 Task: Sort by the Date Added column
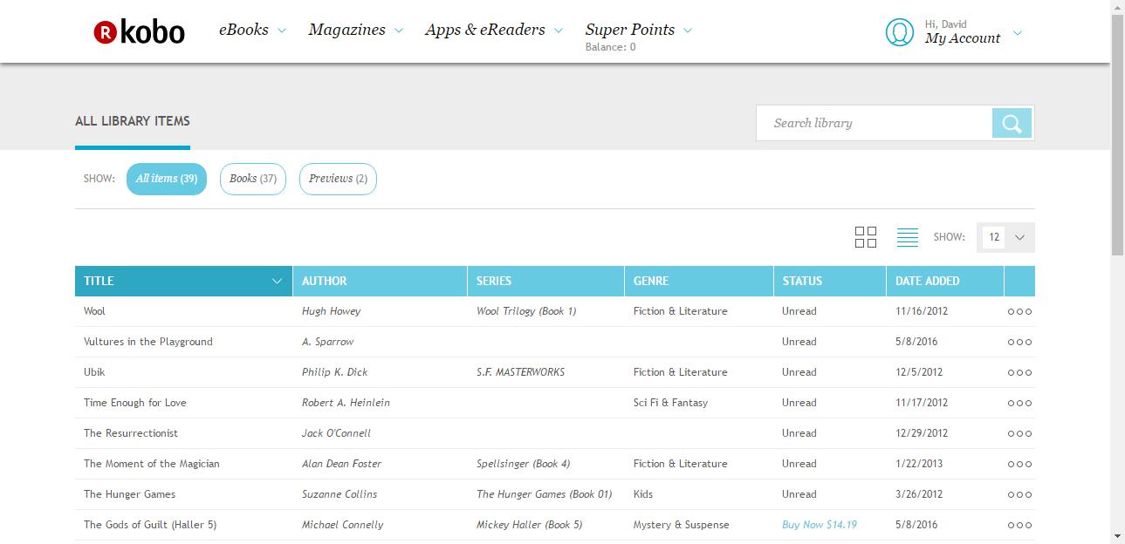(927, 281)
